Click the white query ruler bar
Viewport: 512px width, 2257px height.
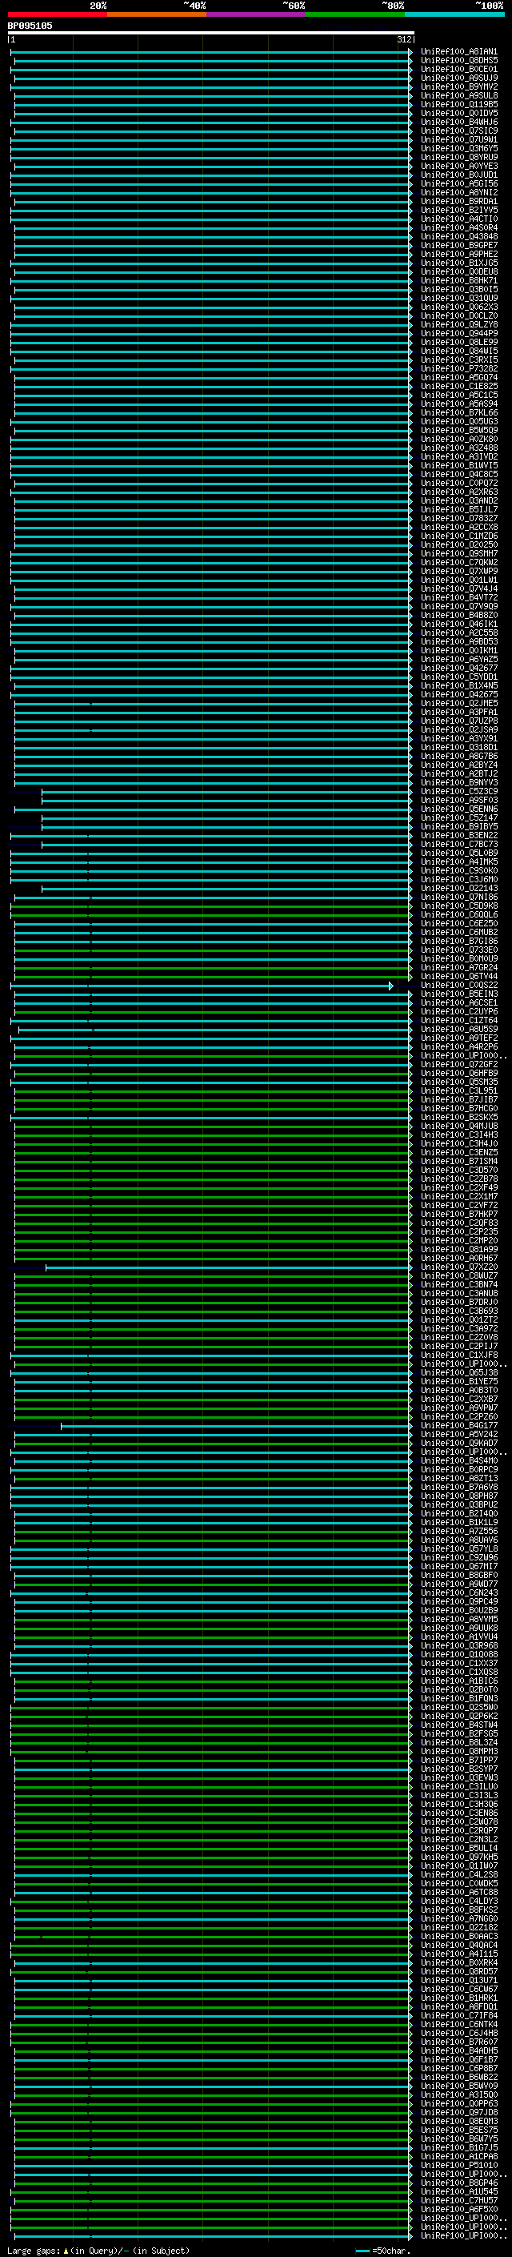(210, 32)
